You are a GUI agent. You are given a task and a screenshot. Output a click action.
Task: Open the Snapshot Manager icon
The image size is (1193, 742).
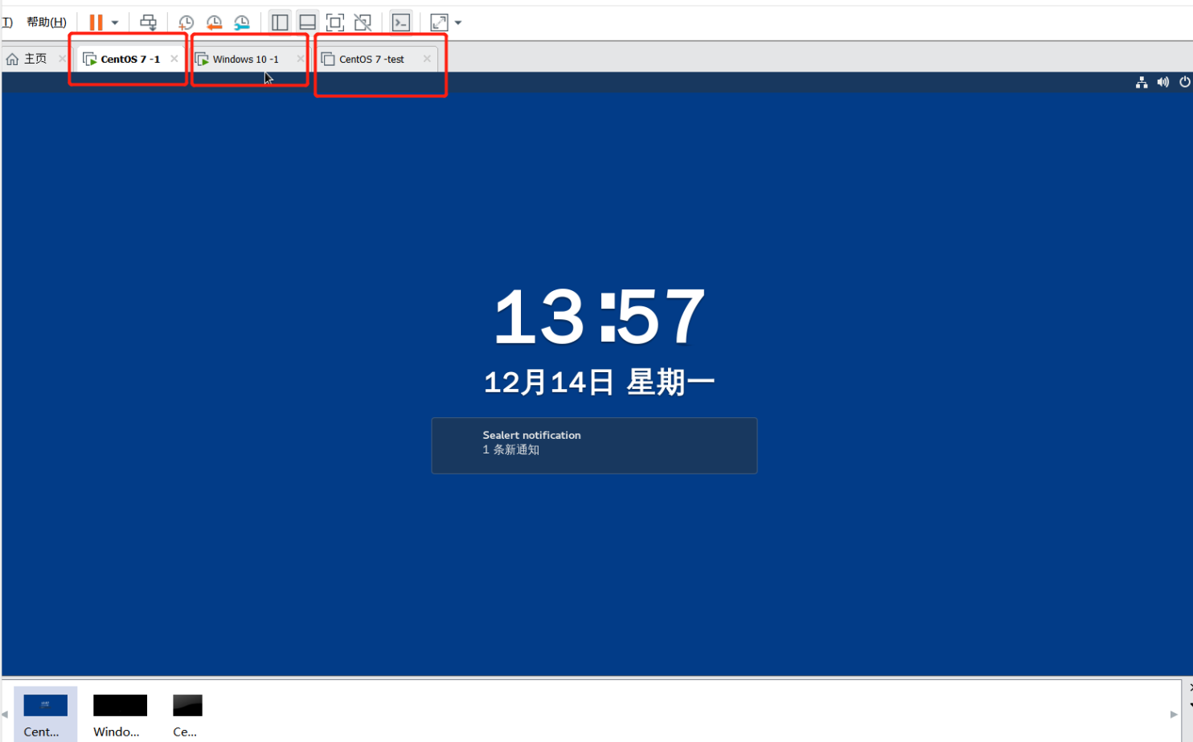point(242,22)
